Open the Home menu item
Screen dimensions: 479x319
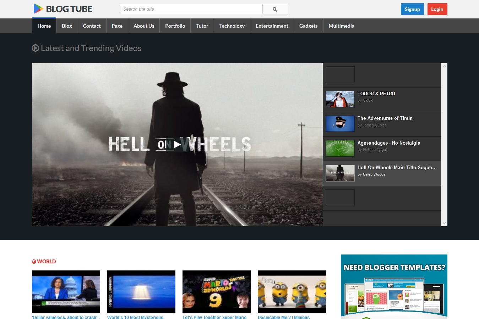(44, 26)
